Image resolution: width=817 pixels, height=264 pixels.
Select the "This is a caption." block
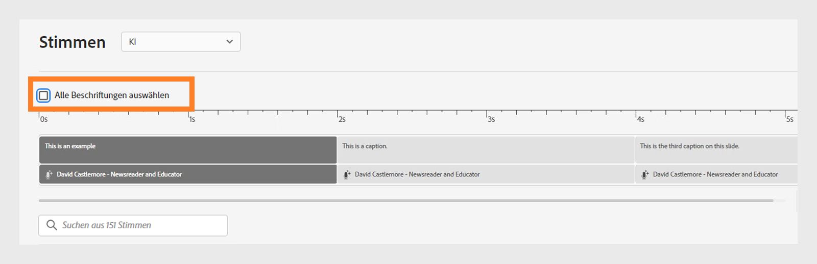tap(485, 149)
